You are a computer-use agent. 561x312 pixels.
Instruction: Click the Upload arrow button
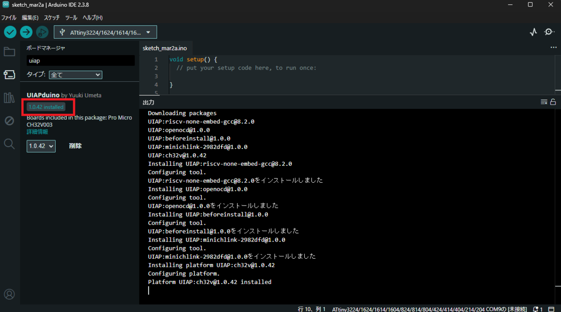point(26,32)
